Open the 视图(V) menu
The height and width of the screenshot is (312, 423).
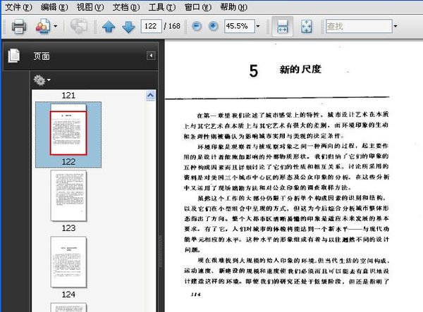tap(90, 7)
